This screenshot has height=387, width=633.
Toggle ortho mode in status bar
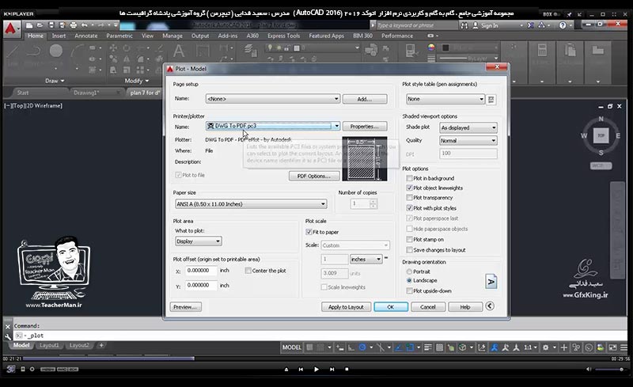click(x=351, y=347)
